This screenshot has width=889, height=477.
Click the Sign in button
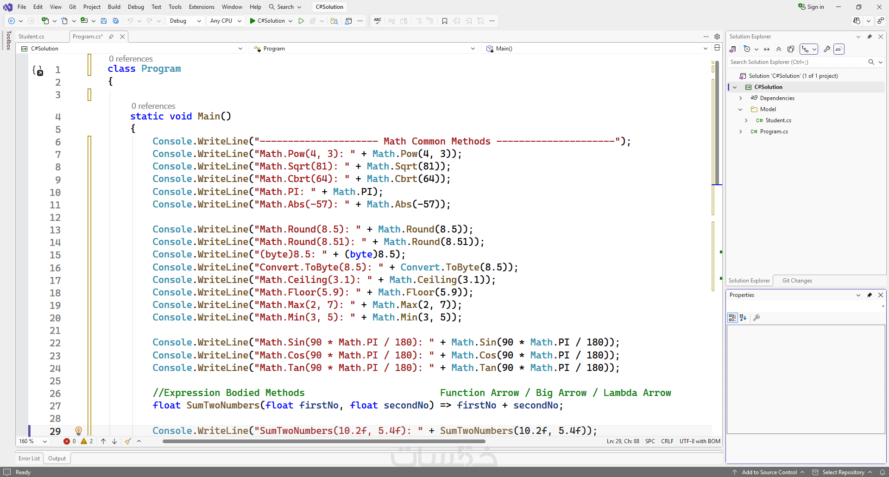click(811, 7)
